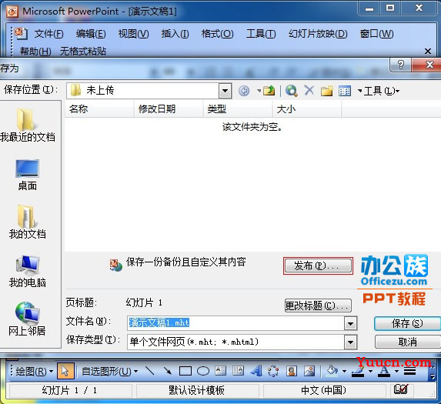The image size is (441, 404).
Task: Open the 插入(I) menu
Action: [x=175, y=34]
